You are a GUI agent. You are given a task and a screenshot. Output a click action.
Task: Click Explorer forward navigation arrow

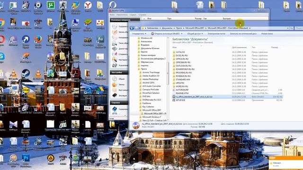(x=136, y=28)
